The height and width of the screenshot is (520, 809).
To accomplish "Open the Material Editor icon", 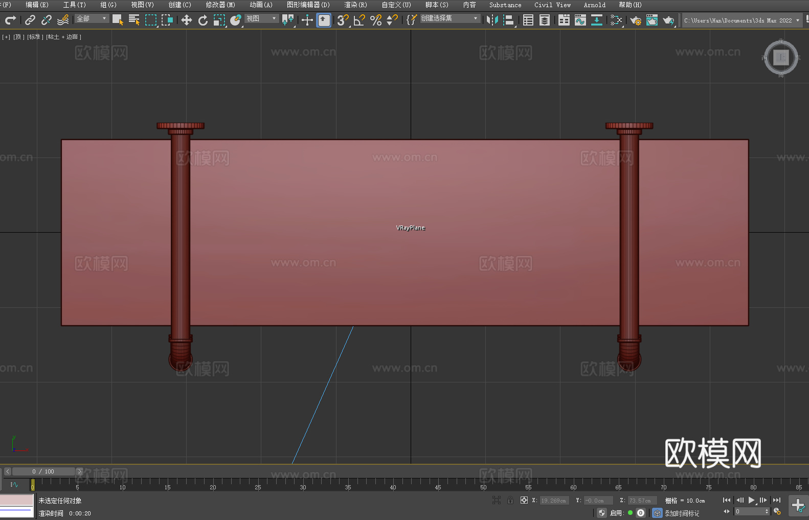I will [616, 20].
